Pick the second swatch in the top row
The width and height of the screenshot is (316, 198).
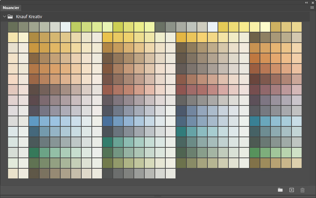tap(23, 27)
